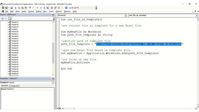Click code window vertical scrollbar up arrow
The width and height of the screenshot is (199, 112).
point(198,20)
